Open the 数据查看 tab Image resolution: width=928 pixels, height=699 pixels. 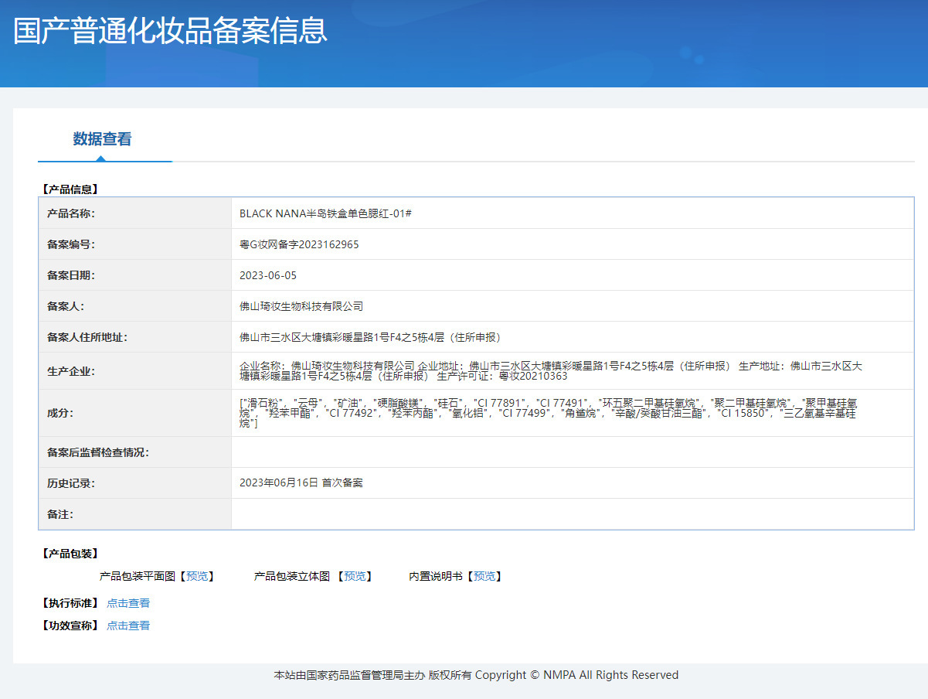coord(102,139)
